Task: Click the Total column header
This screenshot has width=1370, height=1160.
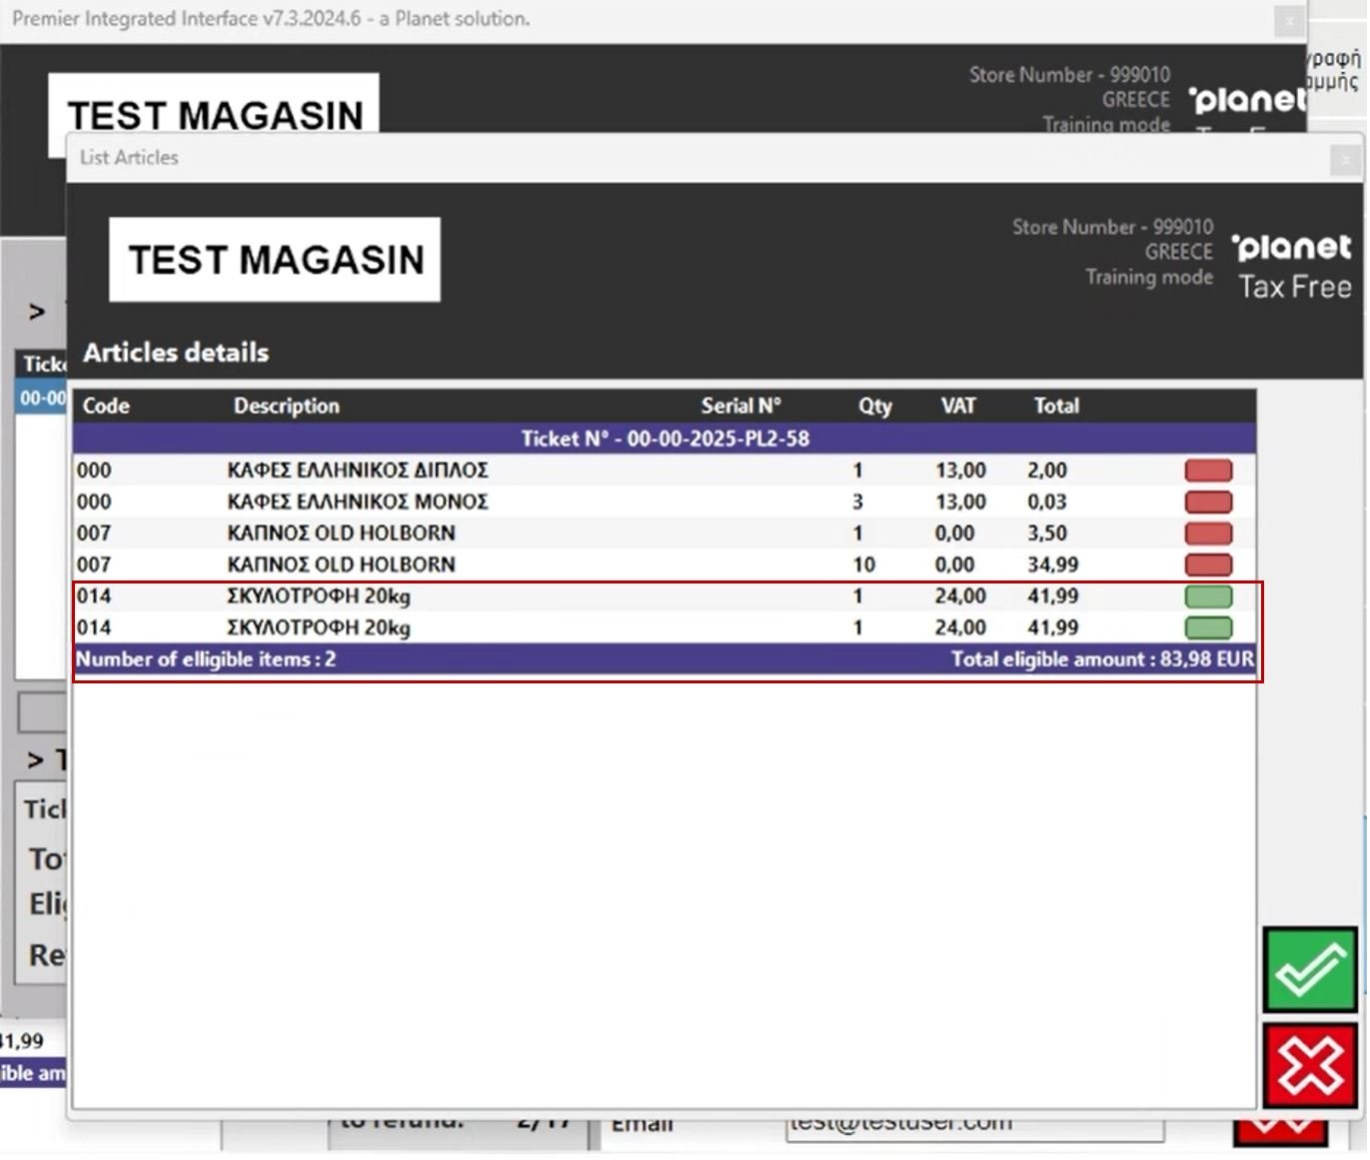Action: point(1055,406)
